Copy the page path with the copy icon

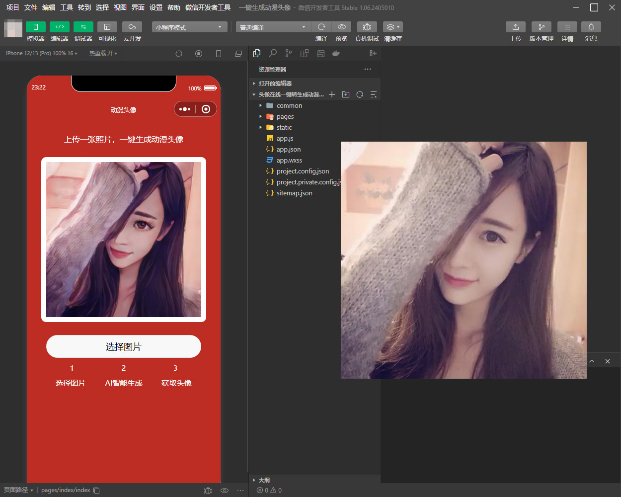96,491
